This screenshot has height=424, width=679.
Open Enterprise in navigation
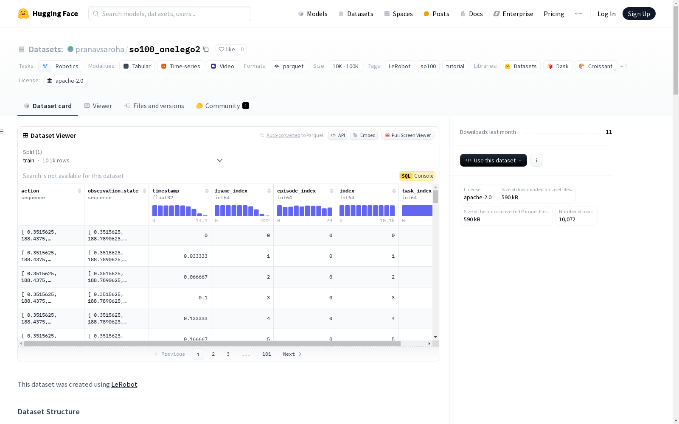[513, 14]
